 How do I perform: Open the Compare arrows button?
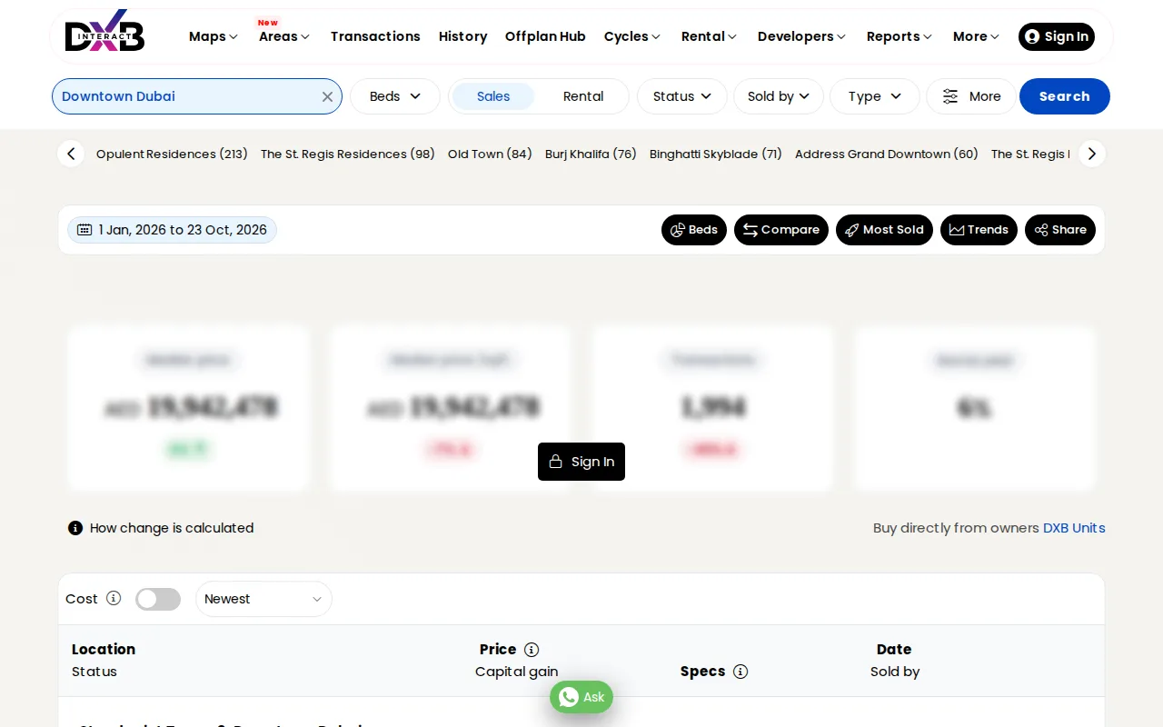pos(781,230)
